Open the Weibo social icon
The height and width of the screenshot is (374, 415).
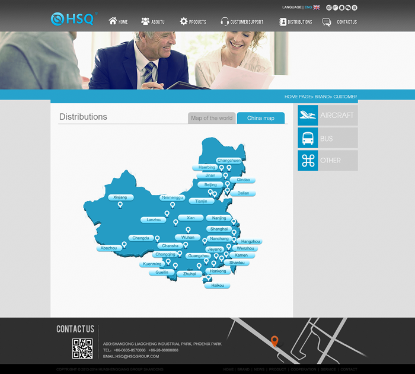pyautogui.click(x=328, y=8)
